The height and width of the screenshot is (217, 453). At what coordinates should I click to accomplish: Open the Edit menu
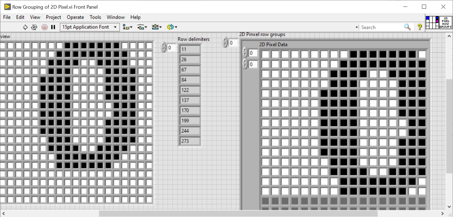20,17
